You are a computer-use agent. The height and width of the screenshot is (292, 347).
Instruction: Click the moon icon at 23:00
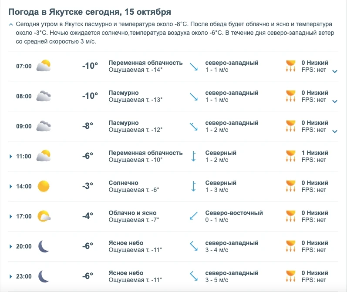(44, 276)
